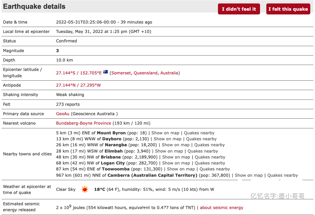315x215 pixels.
Task: Click the local time "Tuesday, May 31, 2022" text
Action: [79, 31]
